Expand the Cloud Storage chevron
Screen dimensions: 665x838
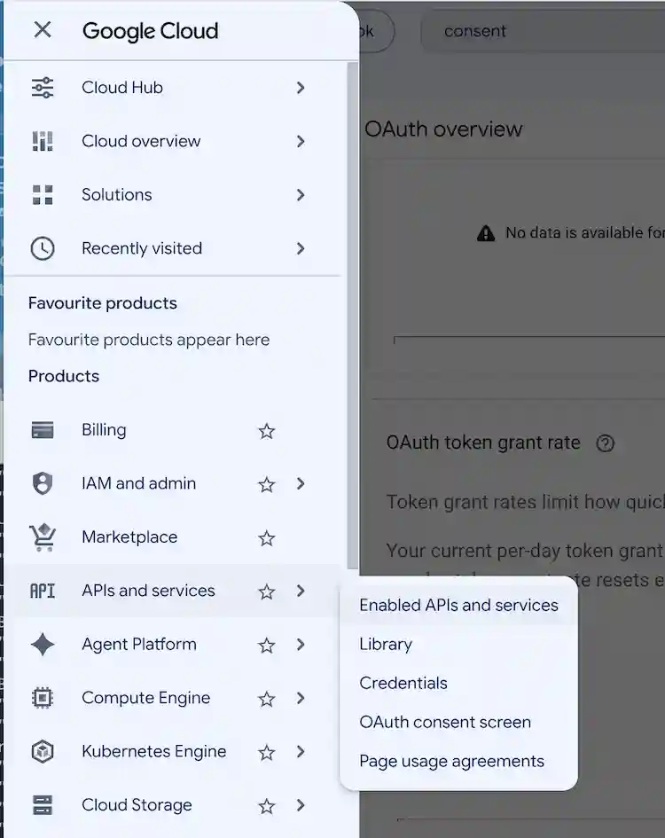pos(301,805)
